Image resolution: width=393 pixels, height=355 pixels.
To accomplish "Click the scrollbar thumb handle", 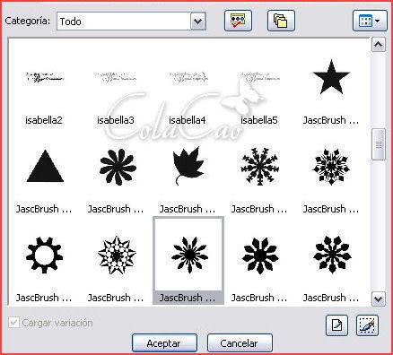I will [379, 144].
